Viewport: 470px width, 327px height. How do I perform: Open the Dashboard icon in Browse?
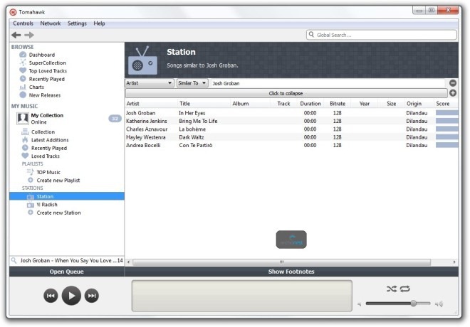pyautogui.click(x=23, y=55)
